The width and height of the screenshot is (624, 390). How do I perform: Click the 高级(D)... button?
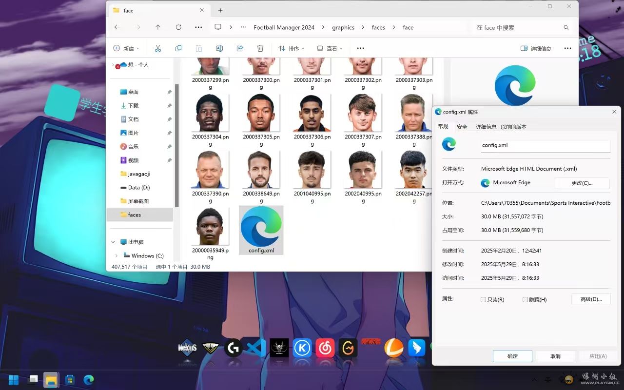click(x=590, y=299)
